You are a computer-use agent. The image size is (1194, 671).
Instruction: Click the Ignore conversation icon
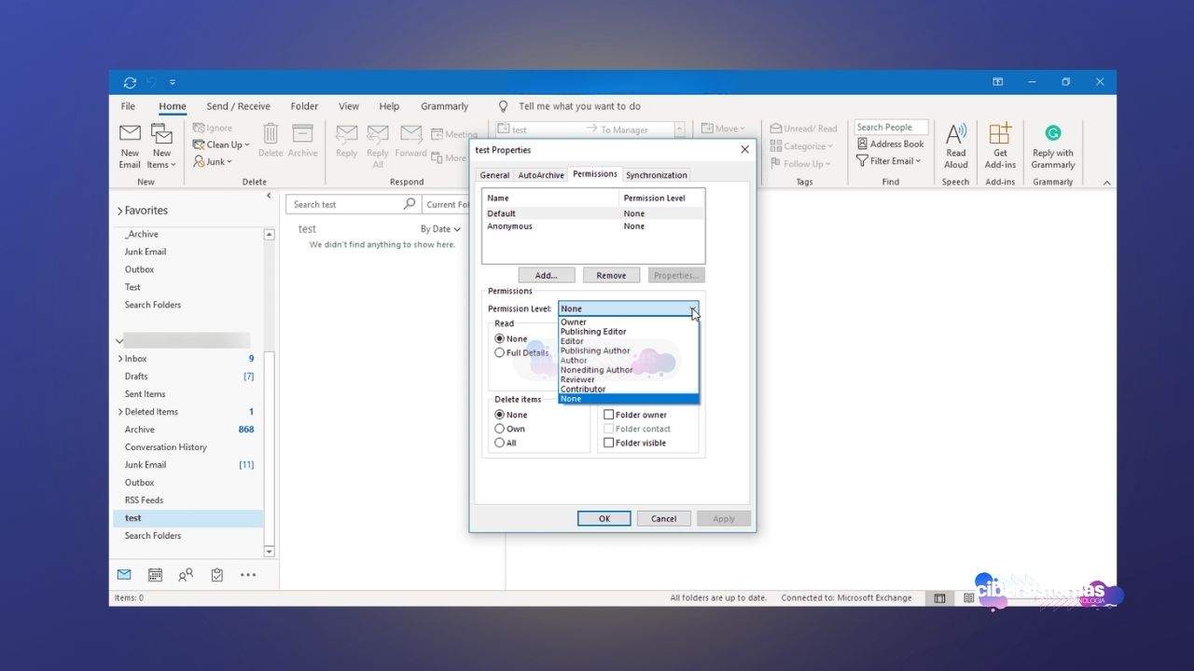[199, 128]
